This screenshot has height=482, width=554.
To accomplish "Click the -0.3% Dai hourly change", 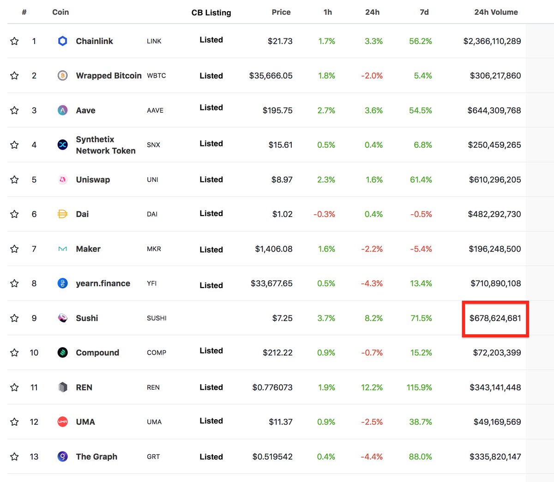I will point(324,214).
